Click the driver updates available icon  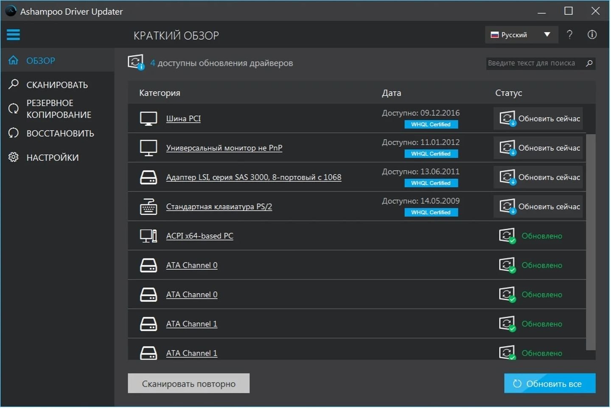click(136, 62)
